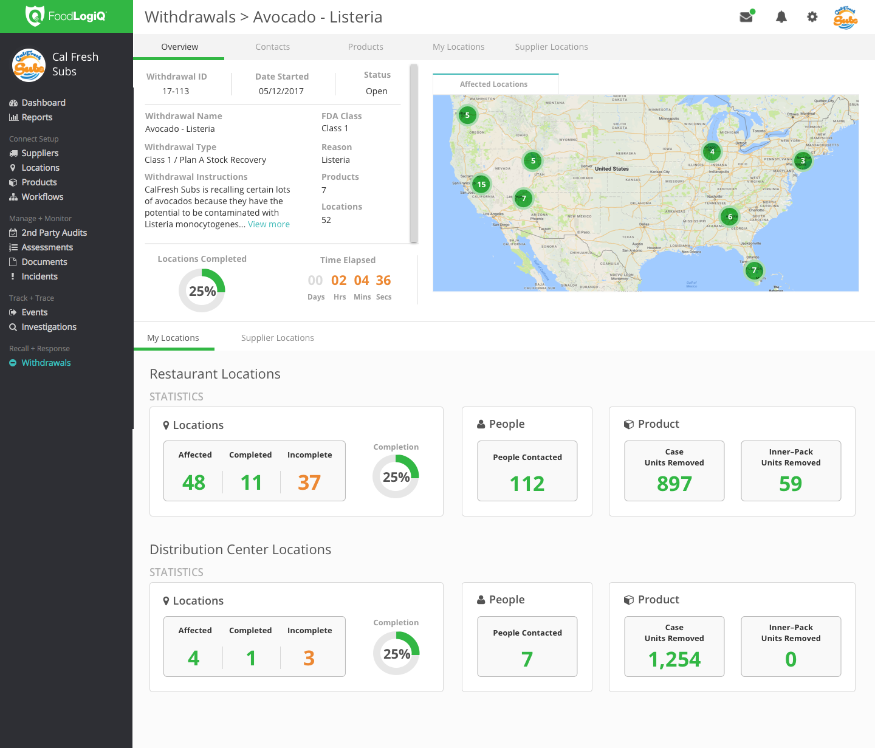875x748 pixels.
Task: Click the FoodLogiQ logo
Action: point(66,16)
